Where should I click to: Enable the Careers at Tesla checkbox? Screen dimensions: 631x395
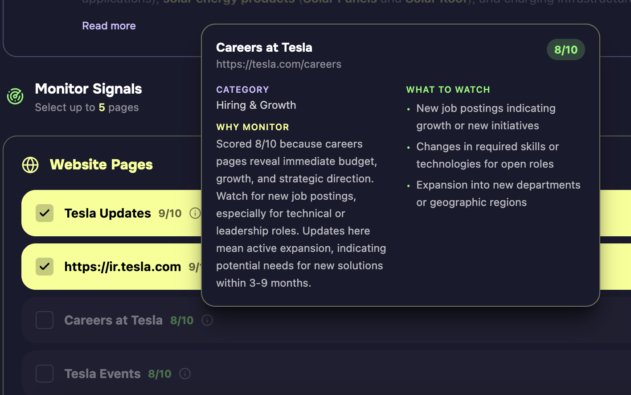[45, 320]
